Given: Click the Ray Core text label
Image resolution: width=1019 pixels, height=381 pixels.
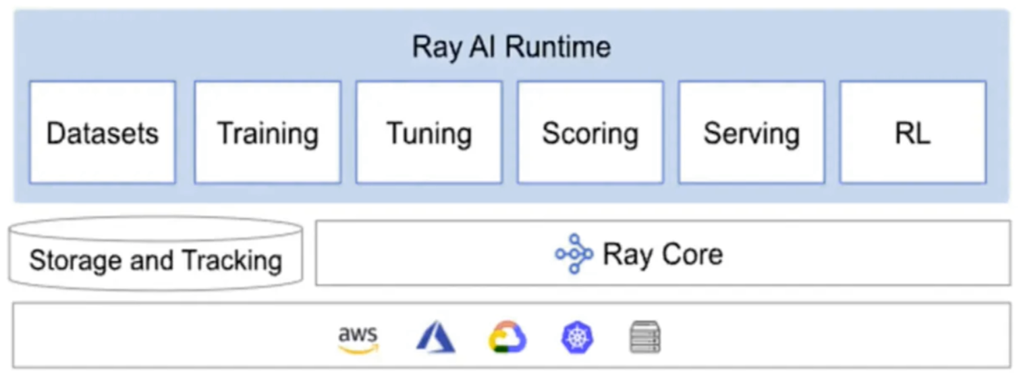Looking at the screenshot, I should [662, 254].
